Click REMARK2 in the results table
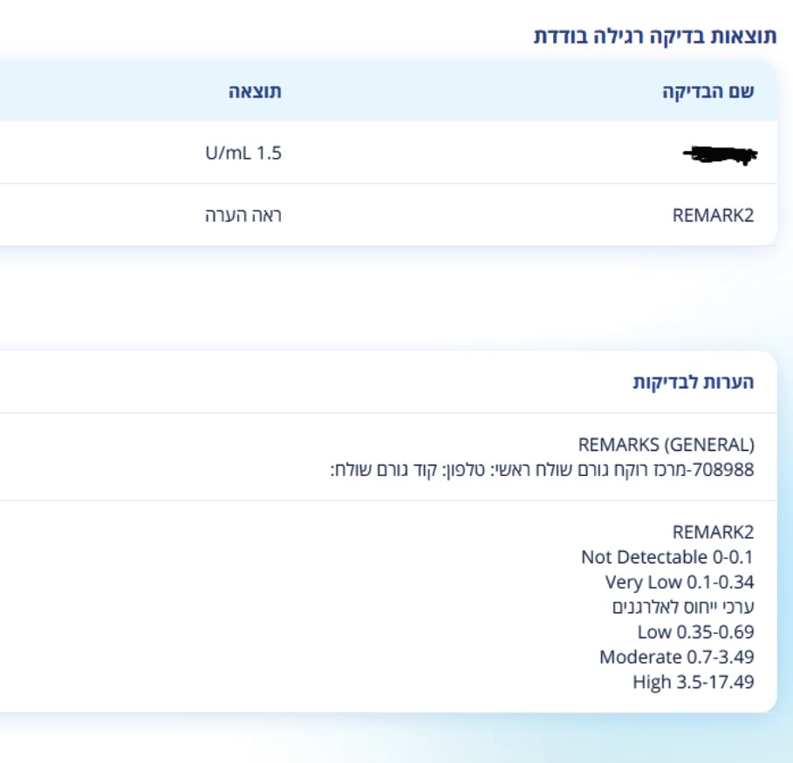Image resolution: width=793 pixels, height=763 pixels. pyautogui.click(x=713, y=215)
